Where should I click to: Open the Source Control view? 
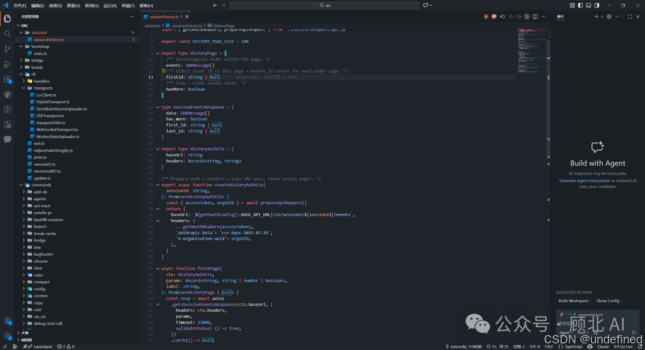7,49
